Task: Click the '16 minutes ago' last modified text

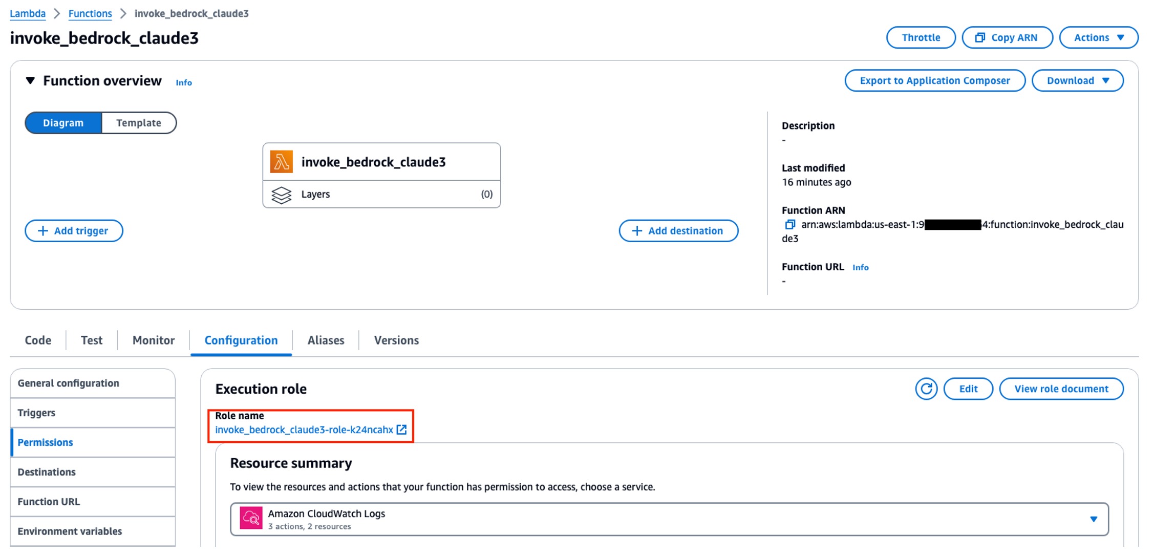Action: 816,182
